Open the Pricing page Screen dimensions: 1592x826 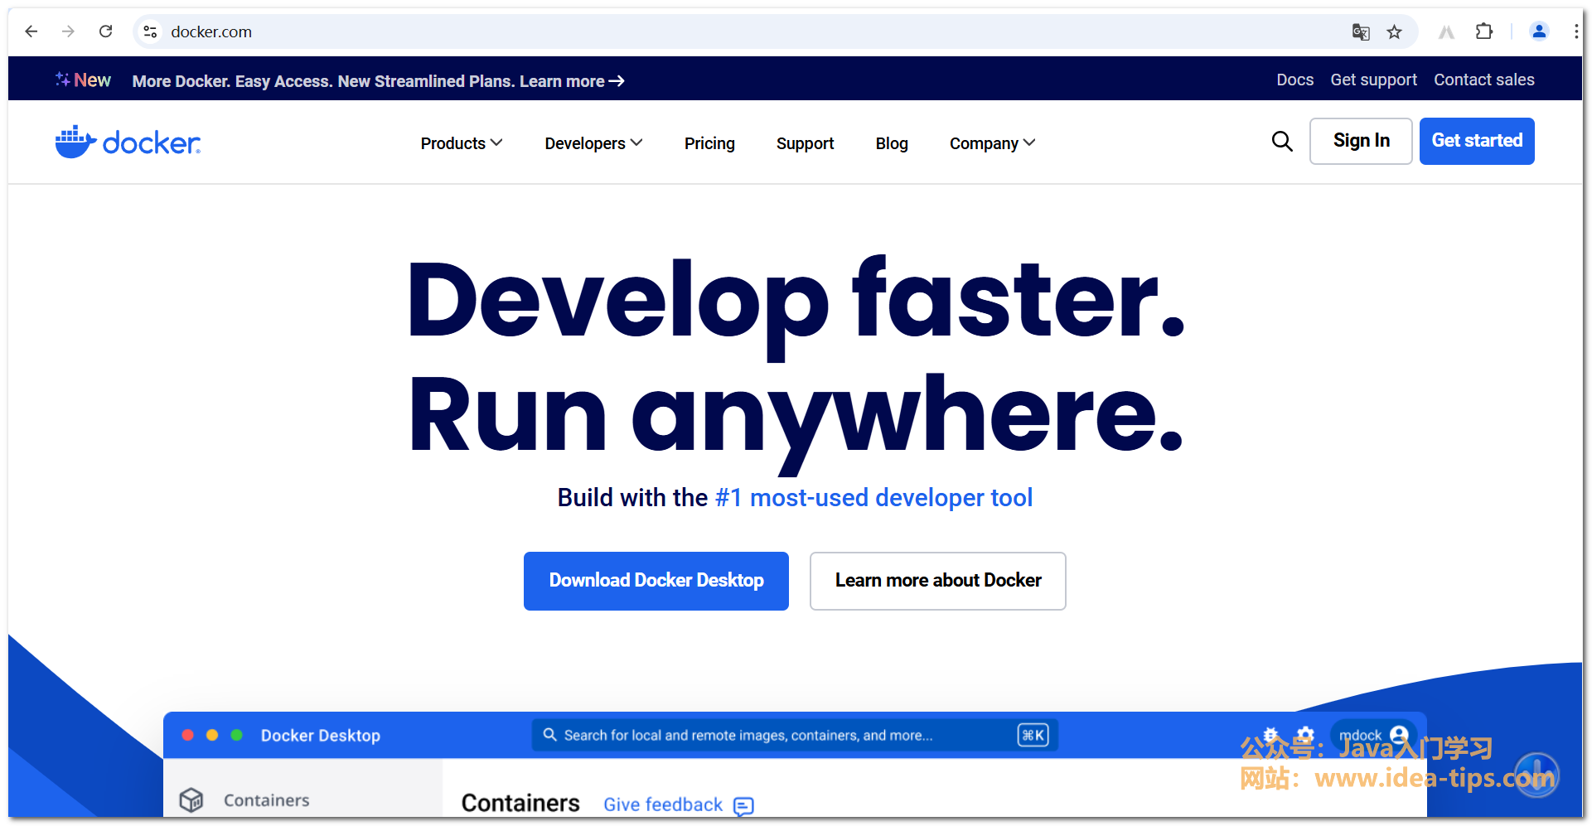coord(709,143)
